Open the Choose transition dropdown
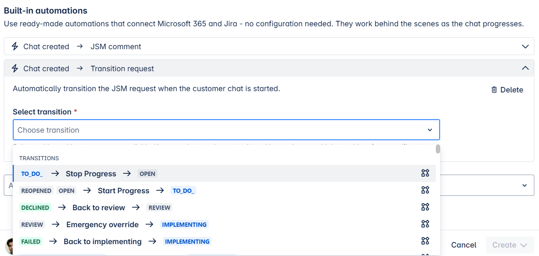The width and height of the screenshot is (539, 256). [x=226, y=130]
